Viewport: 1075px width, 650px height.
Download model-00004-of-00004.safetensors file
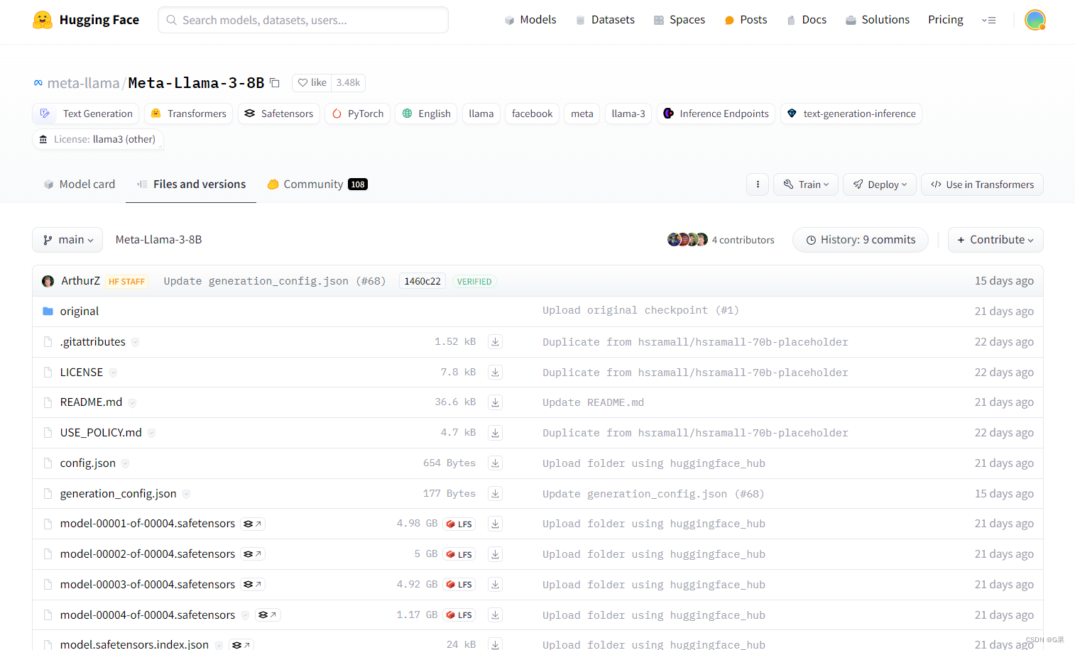point(496,615)
